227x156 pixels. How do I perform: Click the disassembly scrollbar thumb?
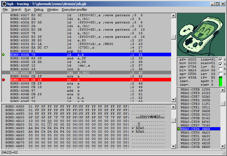point(174,37)
